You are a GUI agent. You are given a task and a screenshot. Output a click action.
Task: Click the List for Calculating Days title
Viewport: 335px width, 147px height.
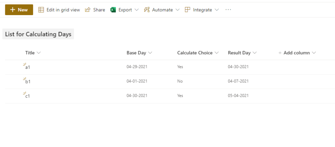click(x=38, y=34)
